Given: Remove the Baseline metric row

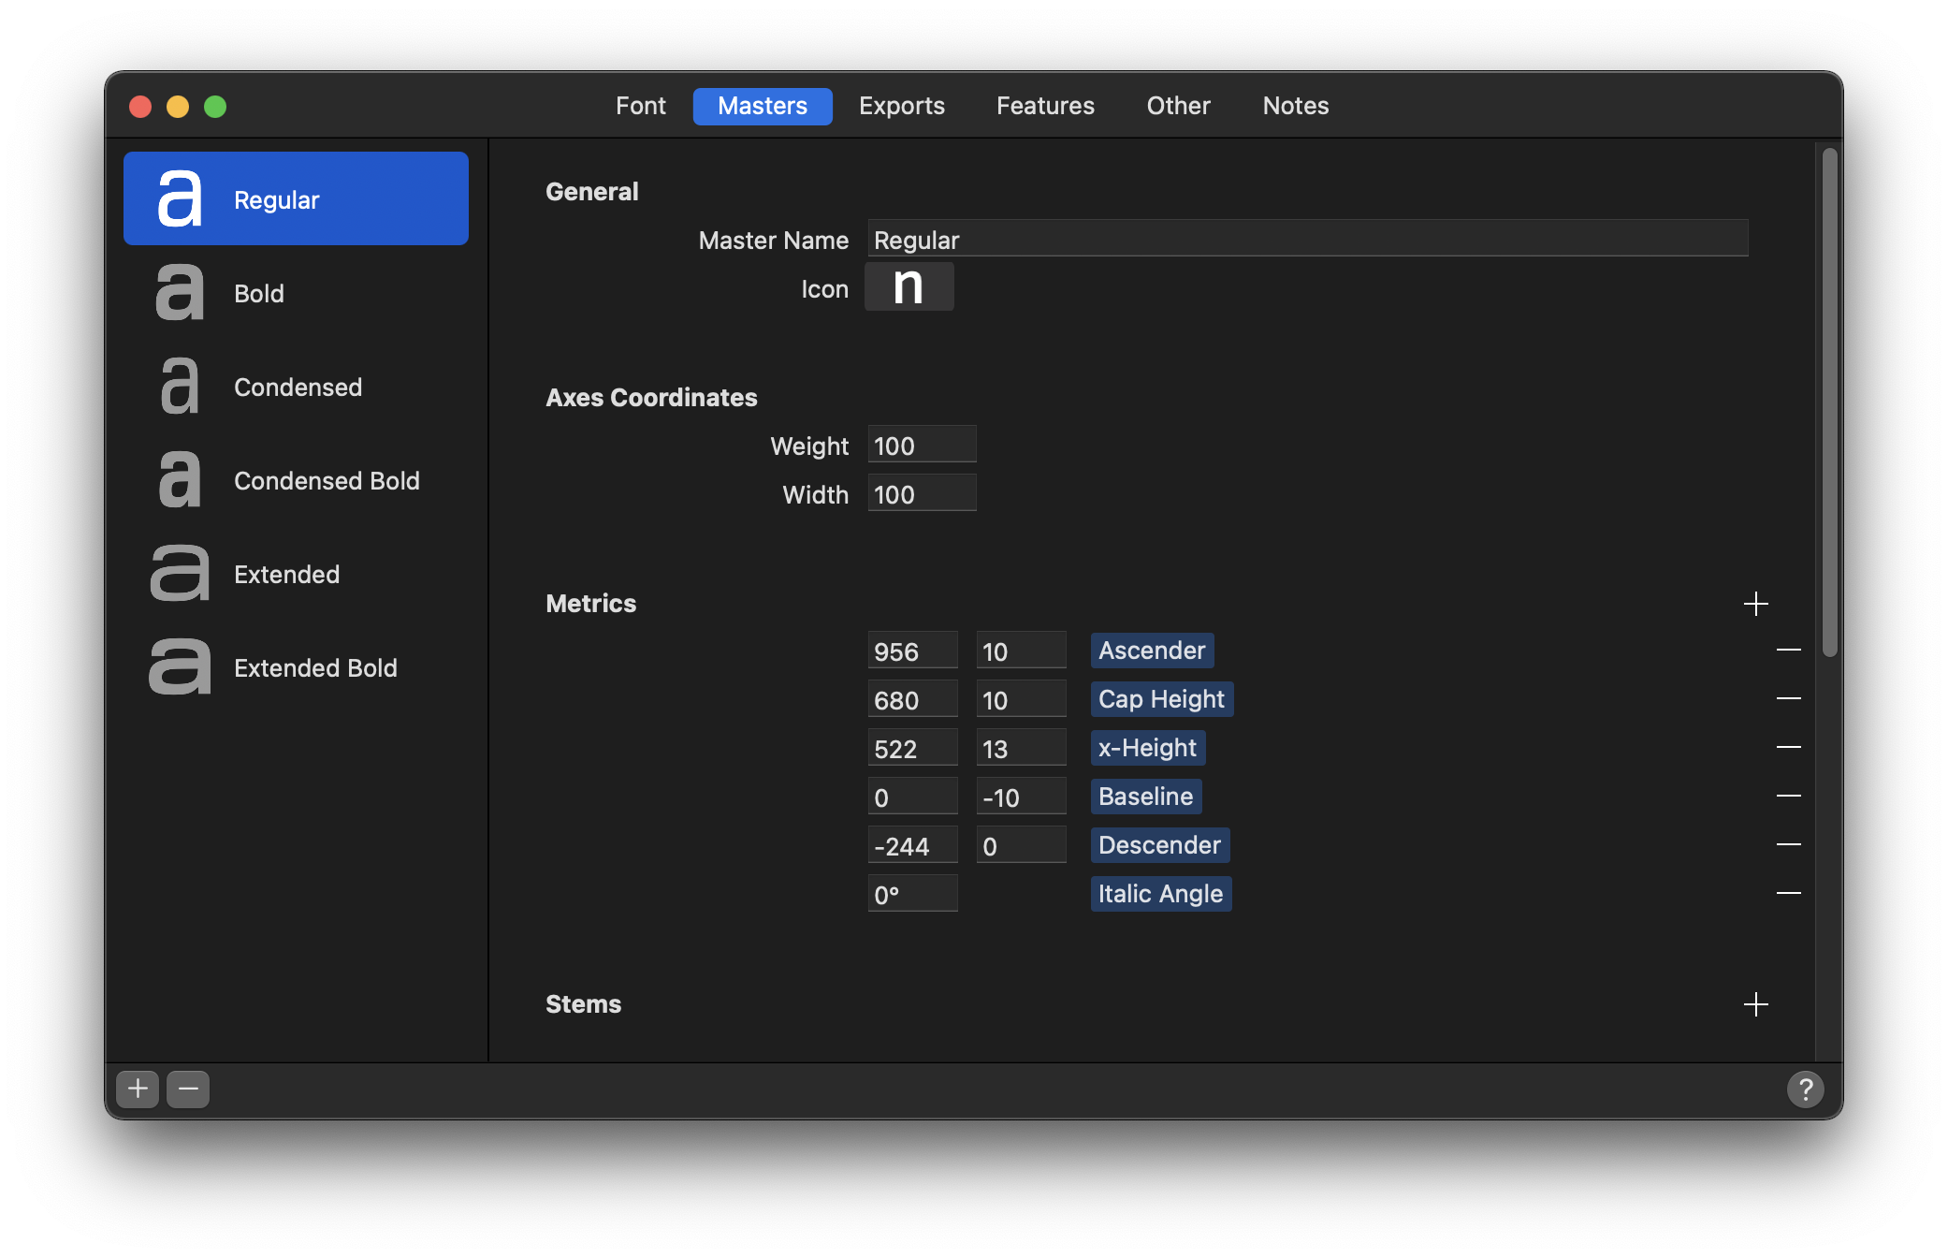Looking at the screenshot, I should (1789, 795).
